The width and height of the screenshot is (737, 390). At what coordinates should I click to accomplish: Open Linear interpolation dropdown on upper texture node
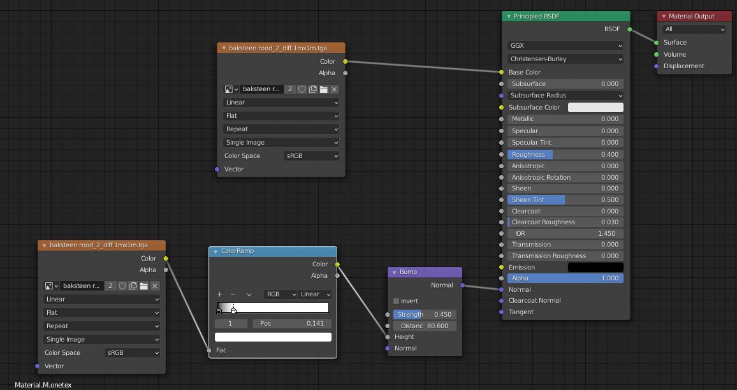(281, 103)
